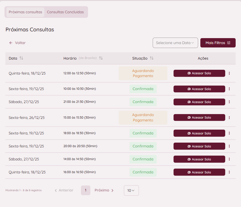
Task: Sort by Situação column arrows icon
Action: [152, 58]
